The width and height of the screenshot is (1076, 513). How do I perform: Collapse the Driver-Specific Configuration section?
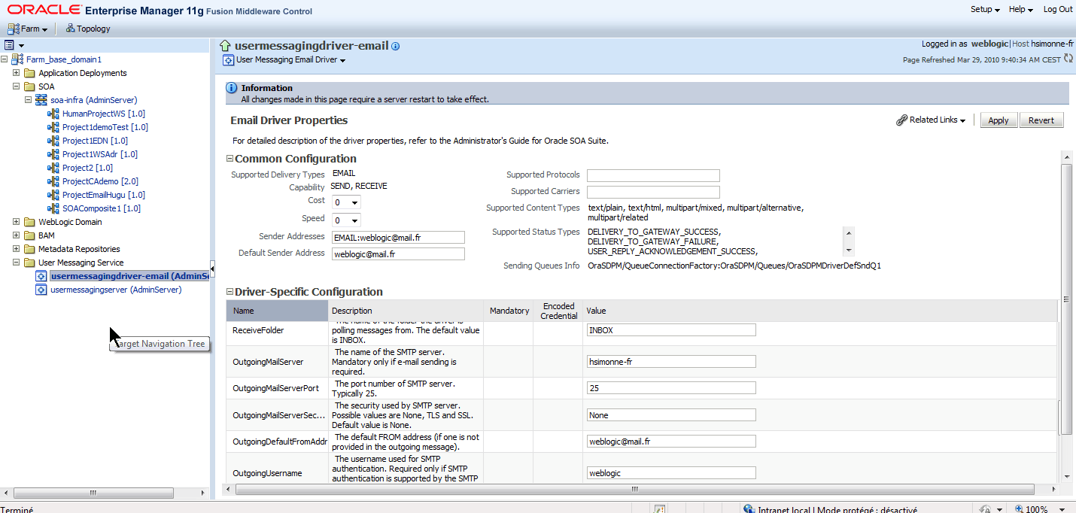pyautogui.click(x=230, y=292)
